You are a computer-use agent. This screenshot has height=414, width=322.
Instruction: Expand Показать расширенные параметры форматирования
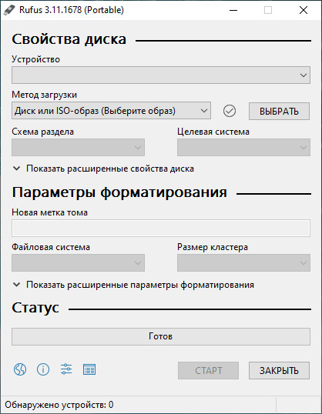click(x=133, y=285)
